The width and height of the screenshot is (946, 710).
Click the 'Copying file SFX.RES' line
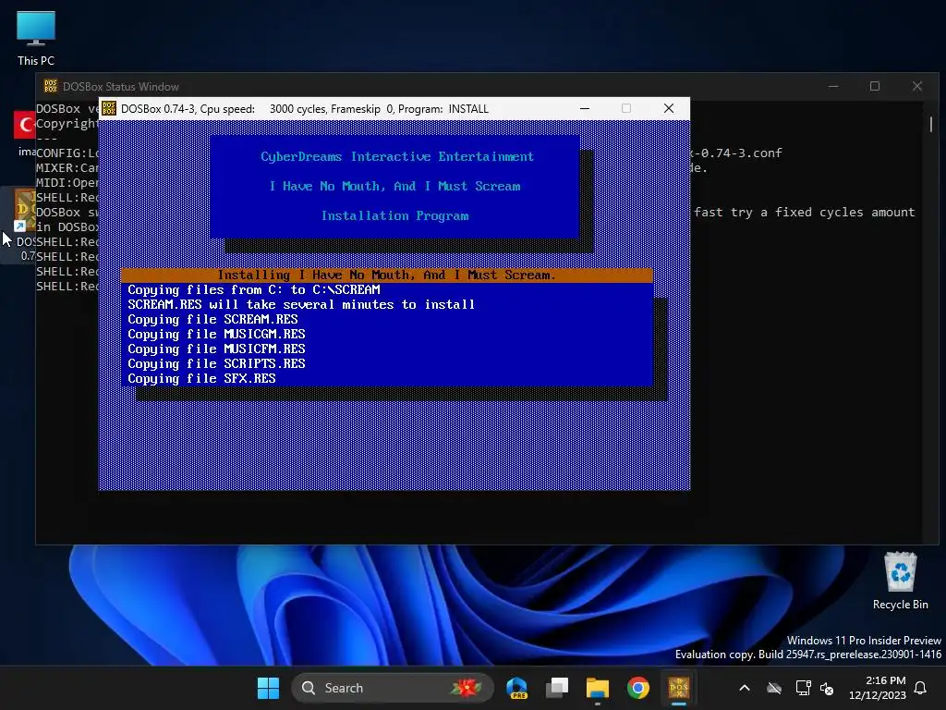pyautogui.click(x=201, y=378)
